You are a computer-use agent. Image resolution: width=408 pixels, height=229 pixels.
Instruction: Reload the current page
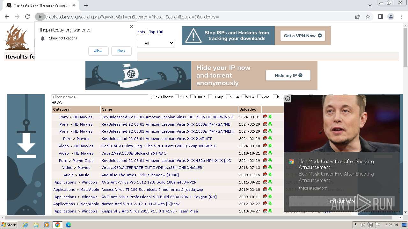tap(27, 17)
